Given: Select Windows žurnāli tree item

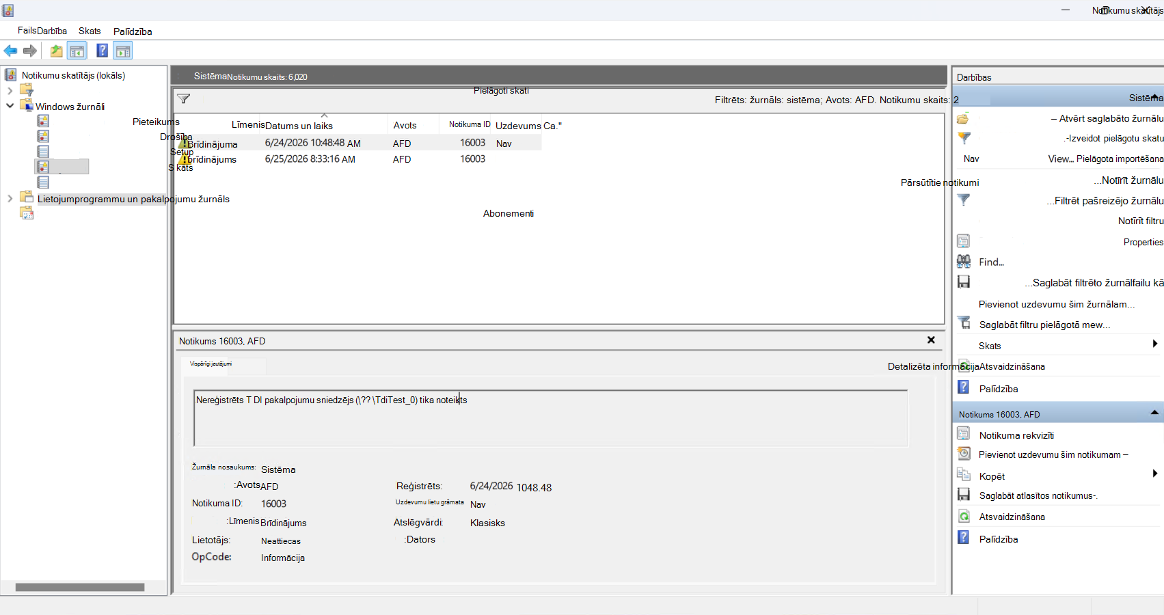Looking at the screenshot, I should click(x=70, y=107).
